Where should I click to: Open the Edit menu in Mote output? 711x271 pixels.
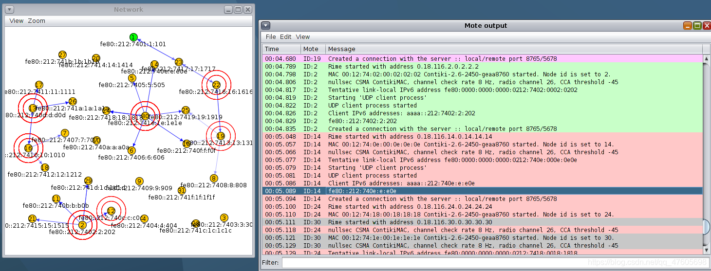point(286,37)
